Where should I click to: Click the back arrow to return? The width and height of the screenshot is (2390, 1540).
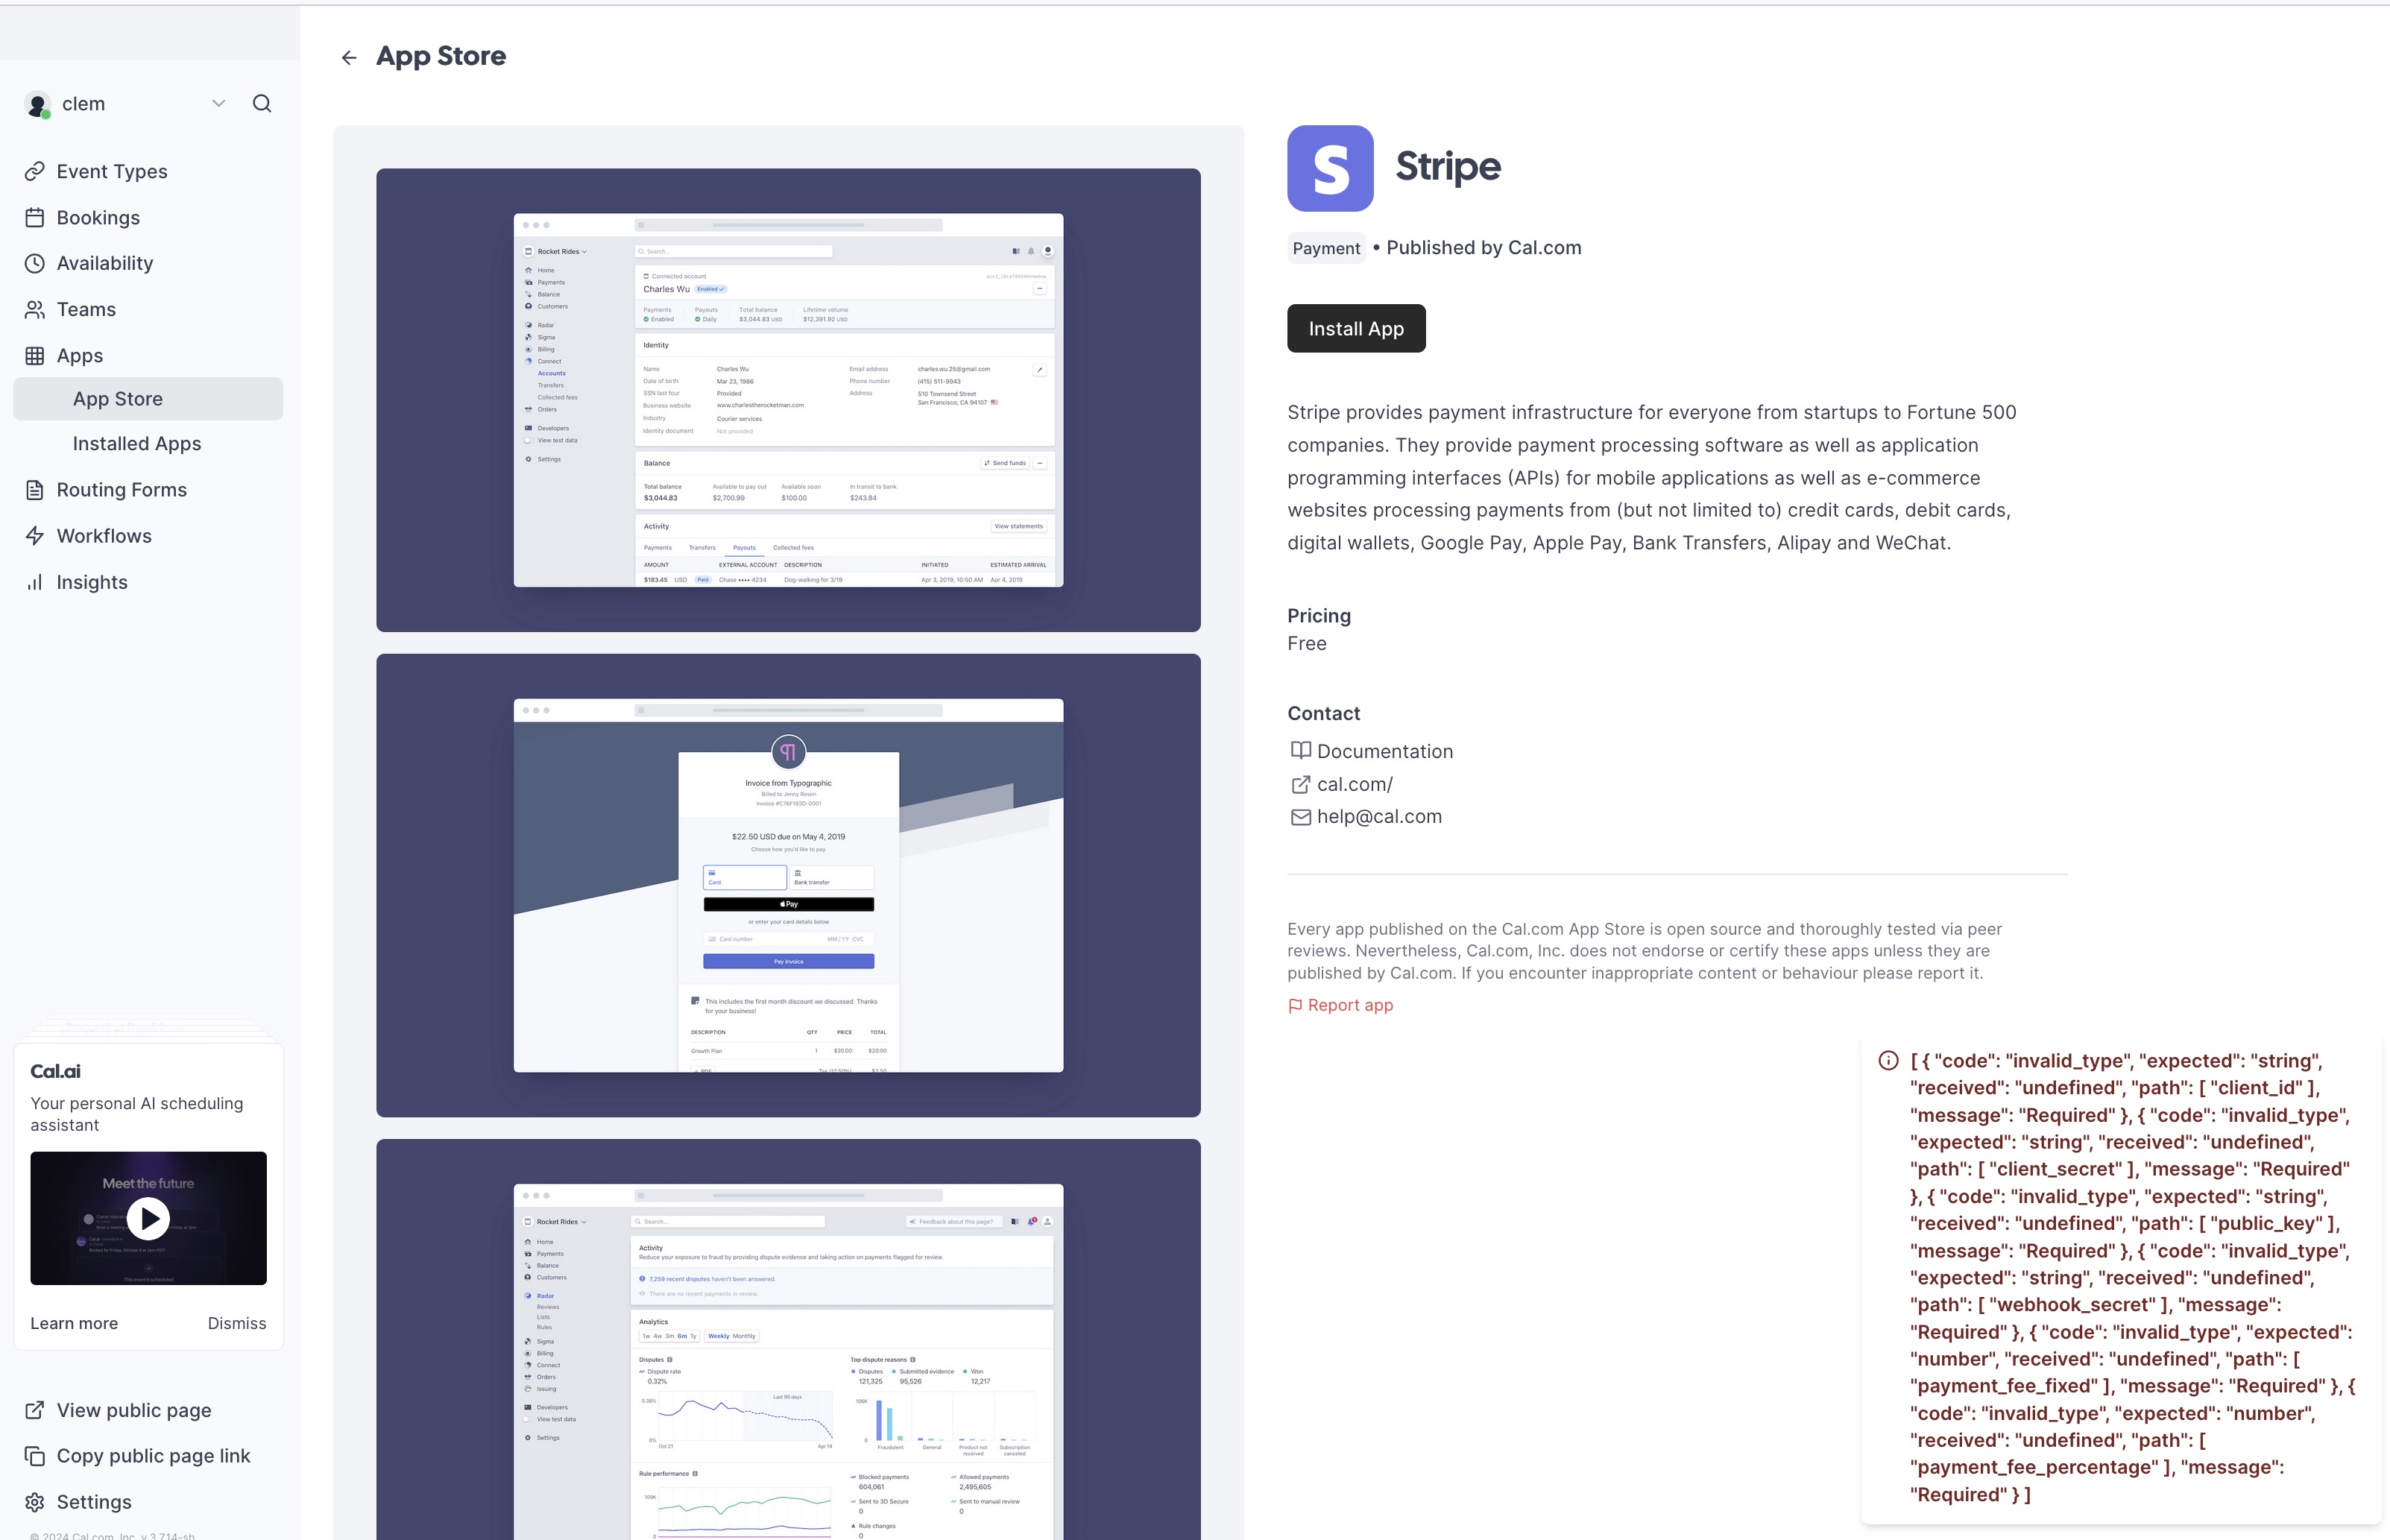coord(348,56)
